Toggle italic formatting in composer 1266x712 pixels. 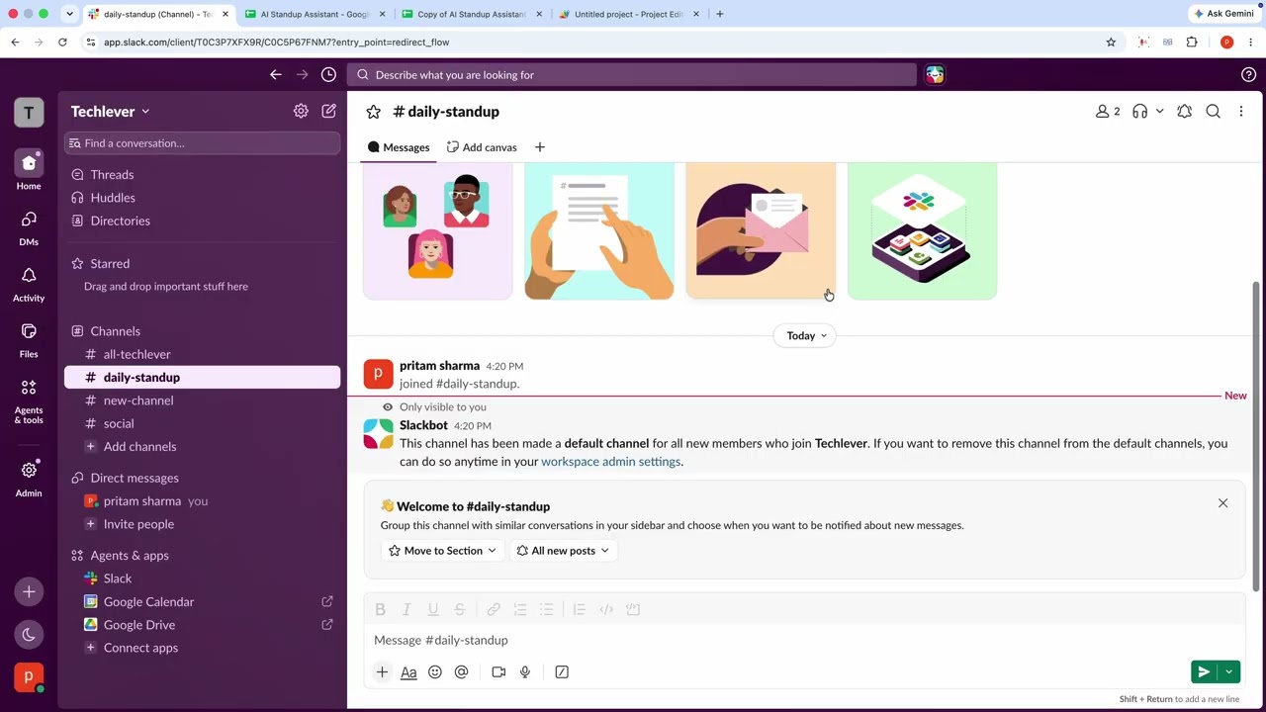click(x=407, y=609)
